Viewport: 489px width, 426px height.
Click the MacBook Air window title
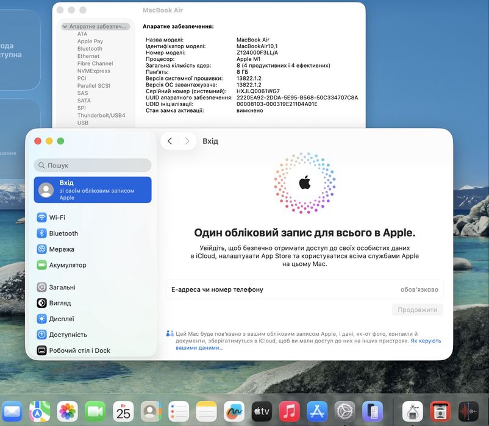[163, 10]
